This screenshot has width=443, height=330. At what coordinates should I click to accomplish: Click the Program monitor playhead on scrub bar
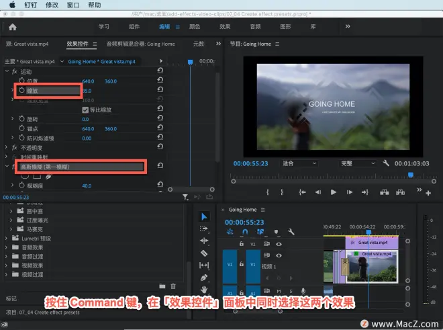(x=411, y=175)
